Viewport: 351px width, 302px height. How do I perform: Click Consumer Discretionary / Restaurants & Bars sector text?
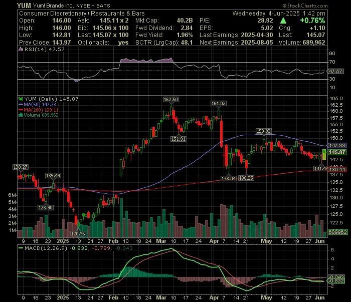tap(82, 14)
